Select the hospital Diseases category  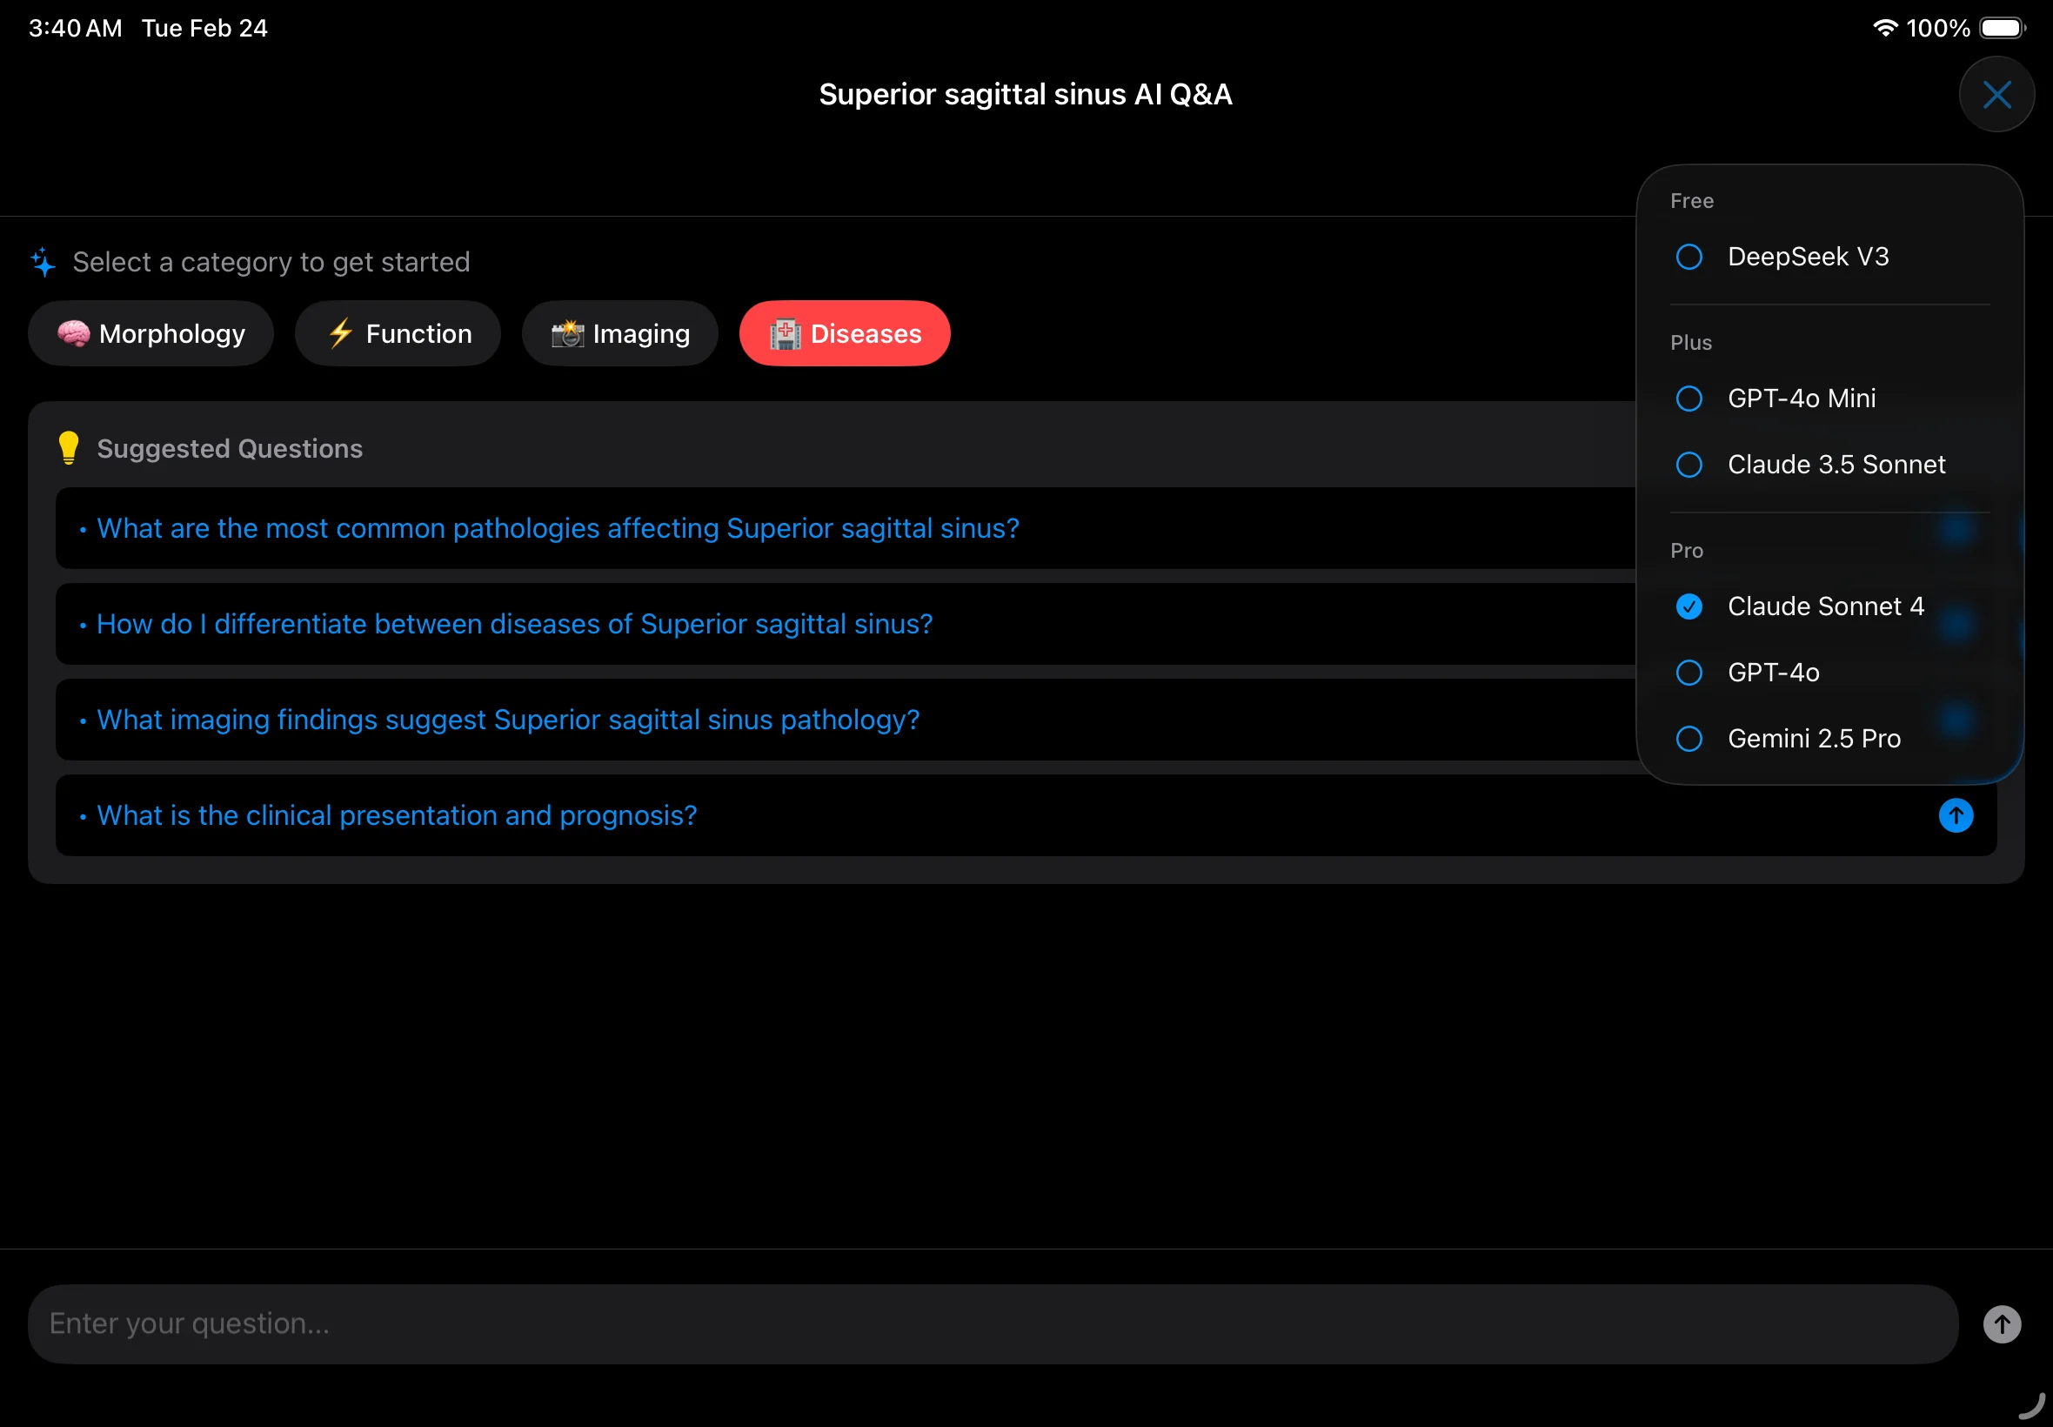coord(845,333)
